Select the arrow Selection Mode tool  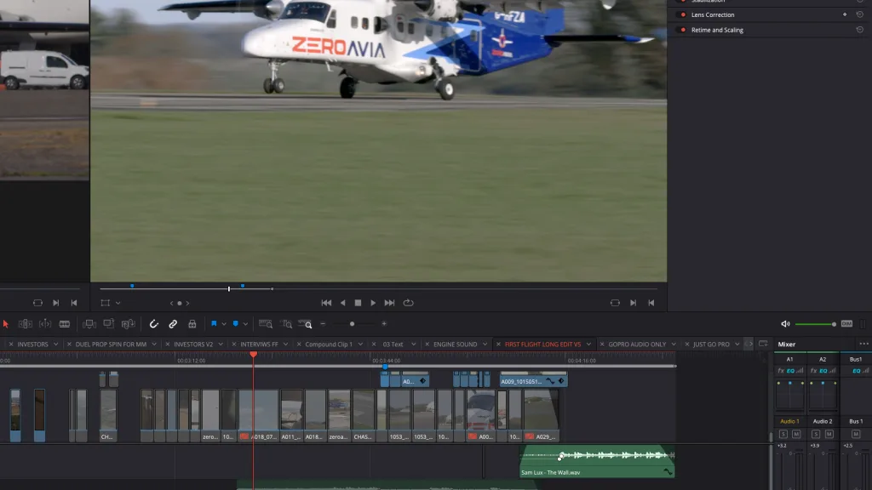(6, 324)
